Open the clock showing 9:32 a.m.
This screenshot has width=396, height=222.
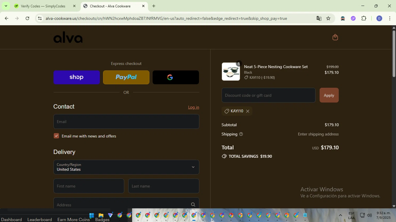tap(384, 215)
